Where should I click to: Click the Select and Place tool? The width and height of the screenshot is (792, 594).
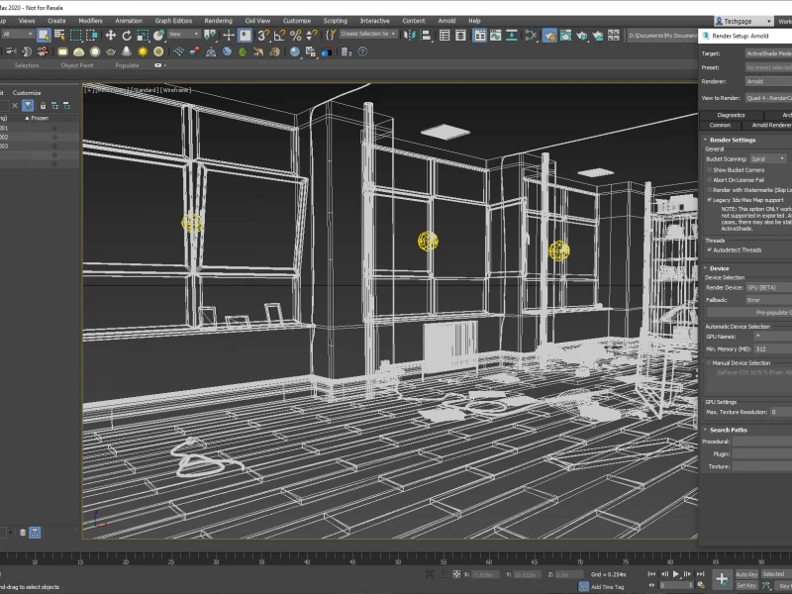click(158, 35)
